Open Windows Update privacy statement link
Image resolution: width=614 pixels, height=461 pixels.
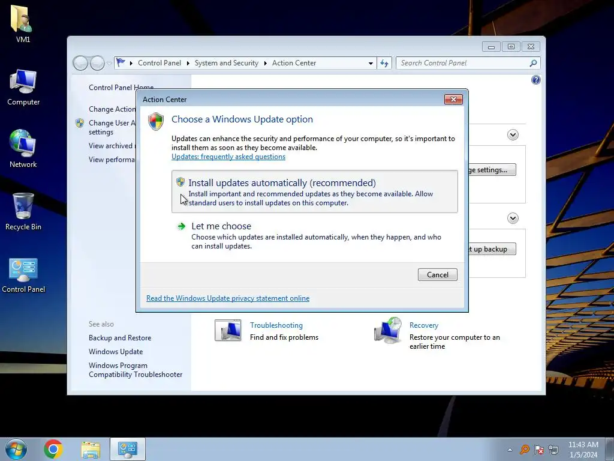coord(228,298)
